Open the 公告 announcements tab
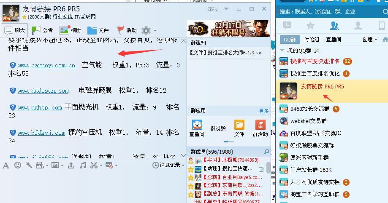 (42, 30)
